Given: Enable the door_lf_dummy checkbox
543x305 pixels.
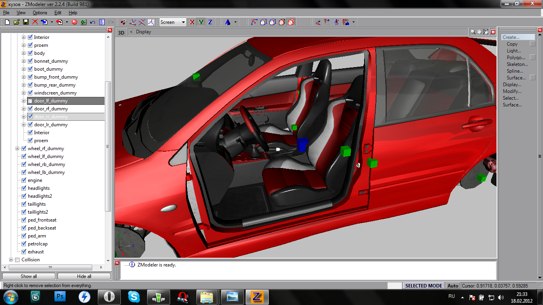Looking at the screenshot, I should (30, 101).
